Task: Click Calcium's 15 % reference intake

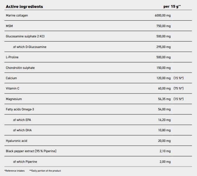Action: [x=179, y=78]
